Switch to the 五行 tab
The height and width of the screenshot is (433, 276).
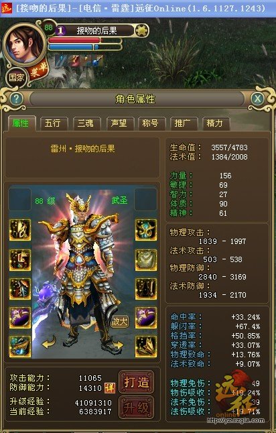54,123
